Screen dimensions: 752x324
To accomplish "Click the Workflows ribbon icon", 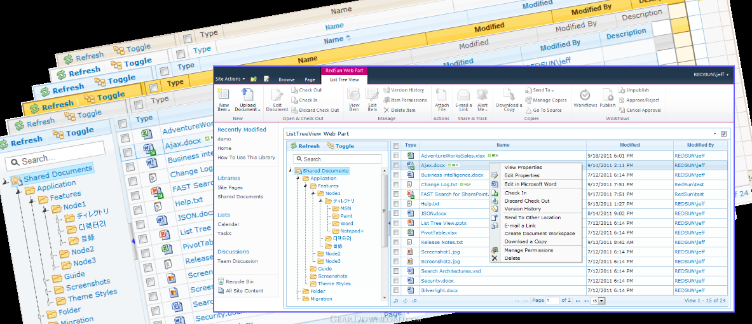I will click(x=585, y=95).
